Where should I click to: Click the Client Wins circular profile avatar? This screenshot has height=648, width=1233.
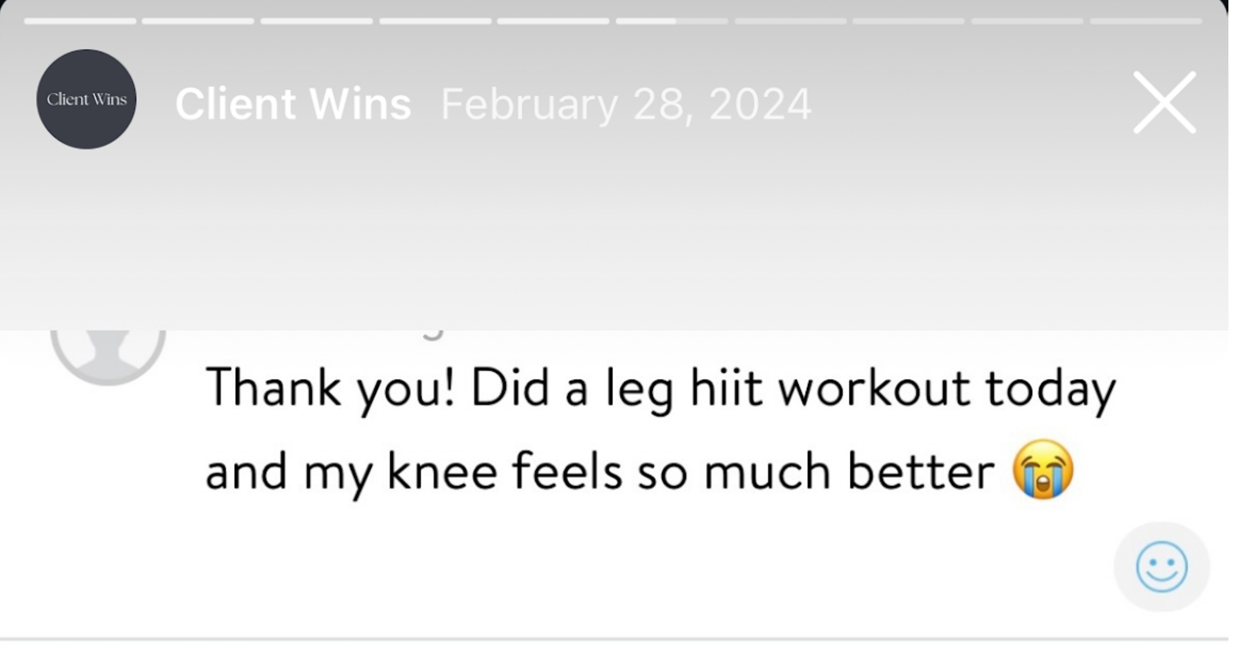(x=86, y=99)
